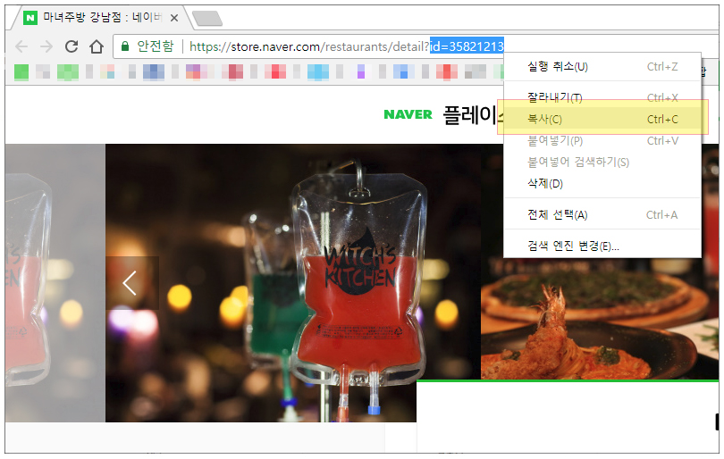
Task: Choose 검색 엔진 변경(E)... menu entry
Action: pyautogui.click(x=602, y=246)
